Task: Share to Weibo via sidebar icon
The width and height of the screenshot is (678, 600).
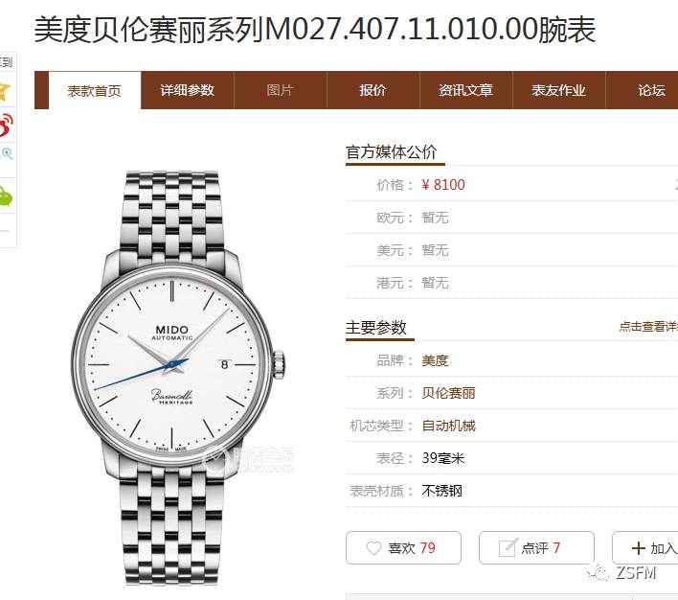Action: 6,126
